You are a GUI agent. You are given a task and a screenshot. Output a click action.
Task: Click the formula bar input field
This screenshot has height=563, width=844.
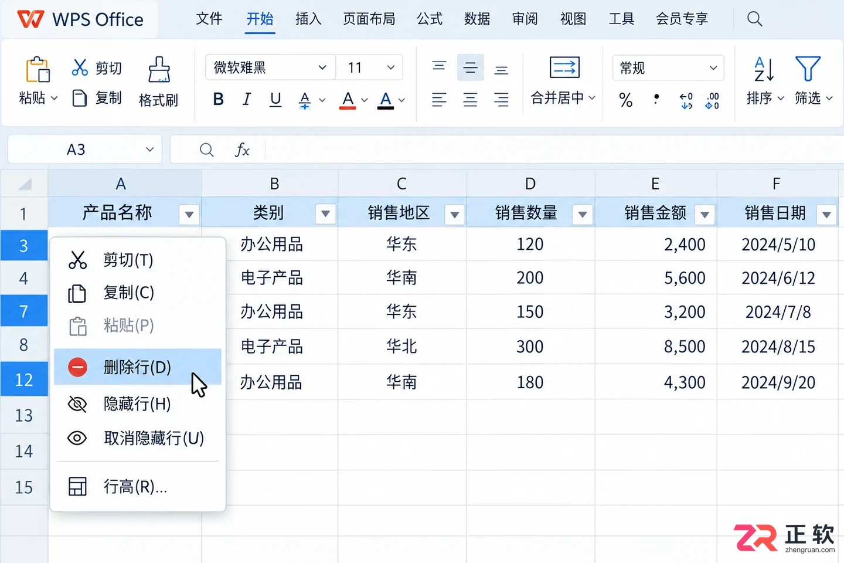coord(554,150)
